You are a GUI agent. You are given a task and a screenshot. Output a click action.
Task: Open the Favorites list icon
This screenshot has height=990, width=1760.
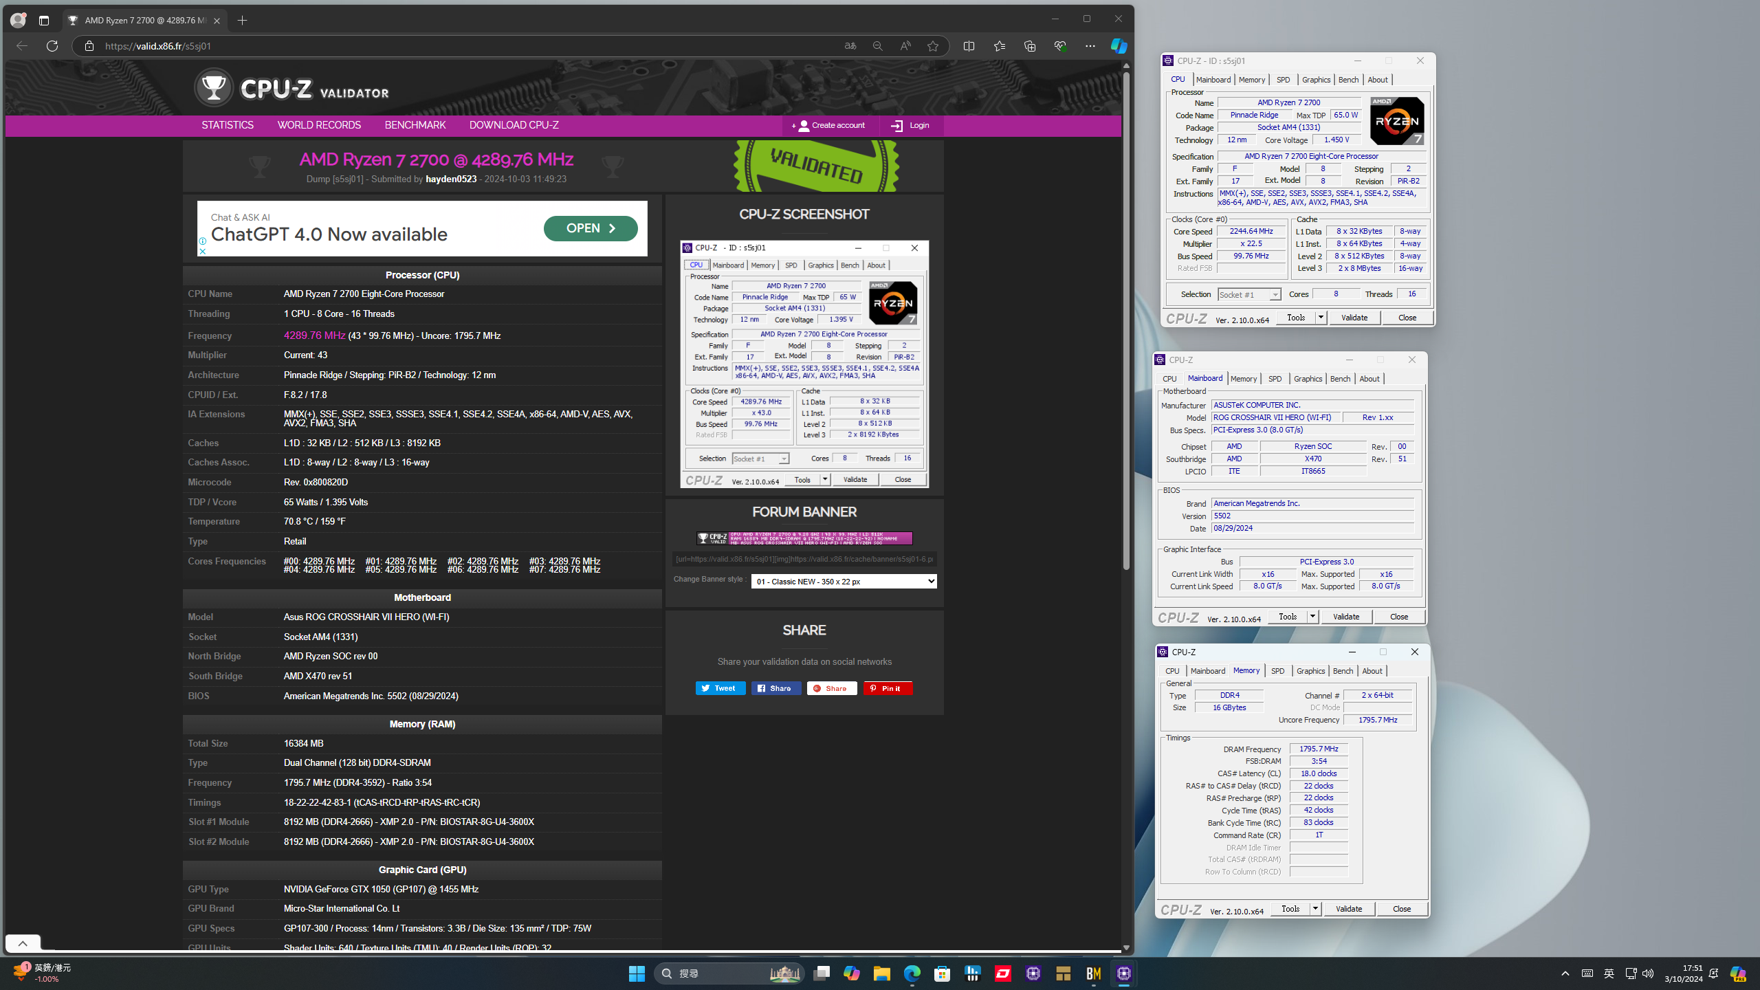[x=999, y=46]
